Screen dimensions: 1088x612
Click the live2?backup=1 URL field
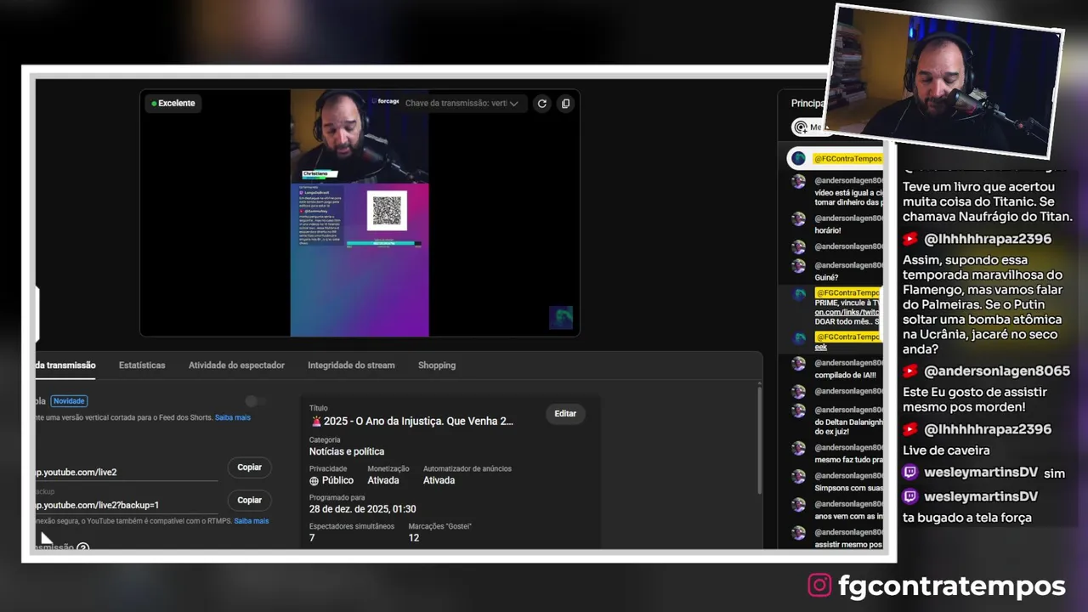pos(126,505)
